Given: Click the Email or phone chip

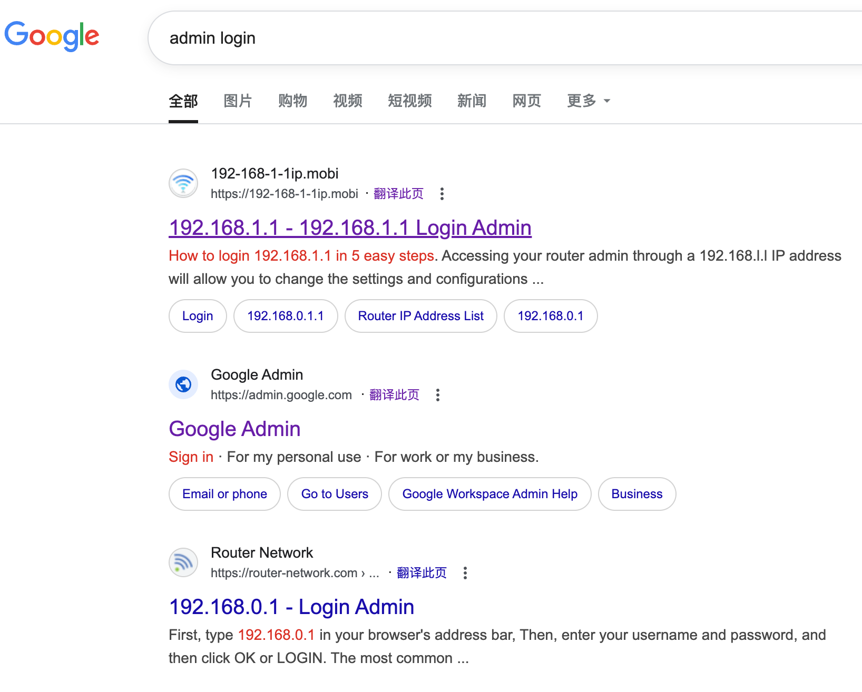Looking at the screenshot, I should pyautogui.click(x=224, y=494).
